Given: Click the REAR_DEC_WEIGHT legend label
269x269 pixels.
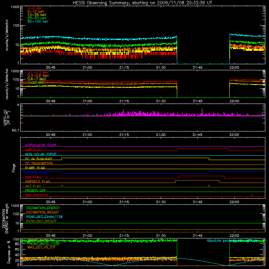Looking at the screenshot, I should (41, 221).
